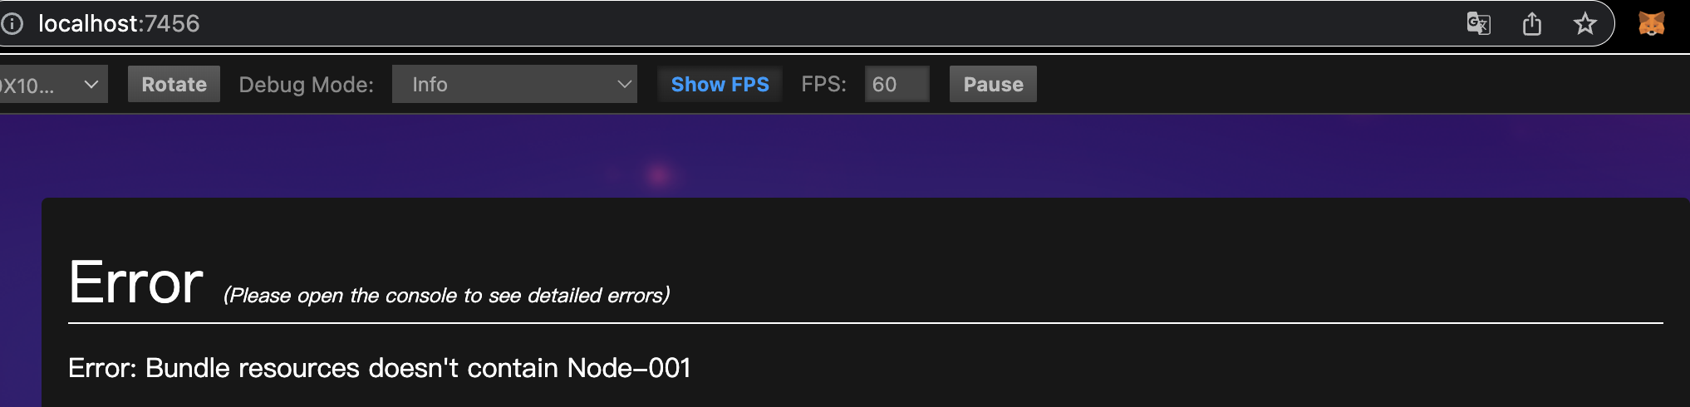The width and height of the screenshot is (1690, 407).
Task: Bookmark this page with the star
Action: coord(1584,23)
